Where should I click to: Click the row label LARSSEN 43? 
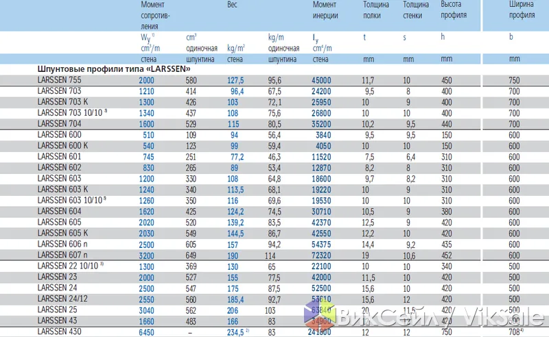[x=57, y=321]
